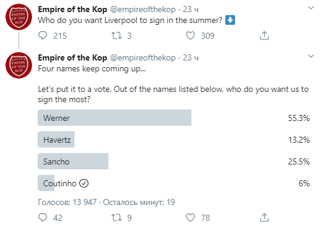321x228 pixels.
Task: Click the poll tweet's red shield avatar
Action: (19, 65)
